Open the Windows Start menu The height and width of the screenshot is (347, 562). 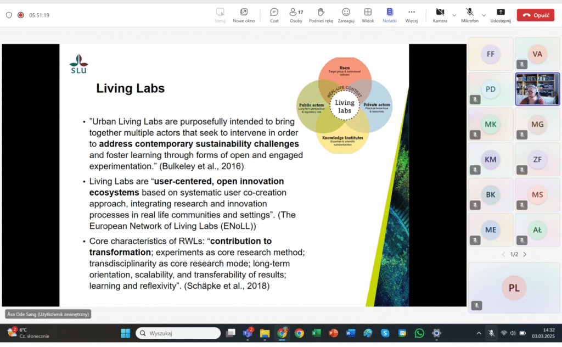tap(126, 333)
